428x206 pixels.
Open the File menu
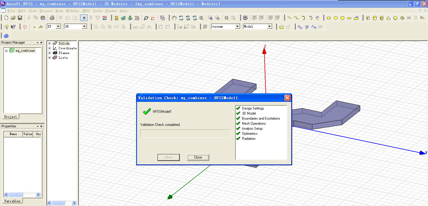pyautogui.click(x=11, y=11)
